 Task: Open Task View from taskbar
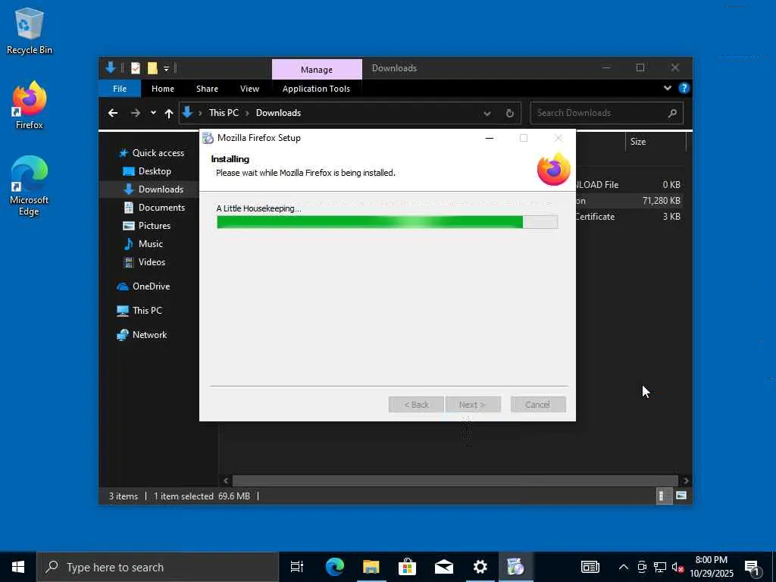[297, 567]
